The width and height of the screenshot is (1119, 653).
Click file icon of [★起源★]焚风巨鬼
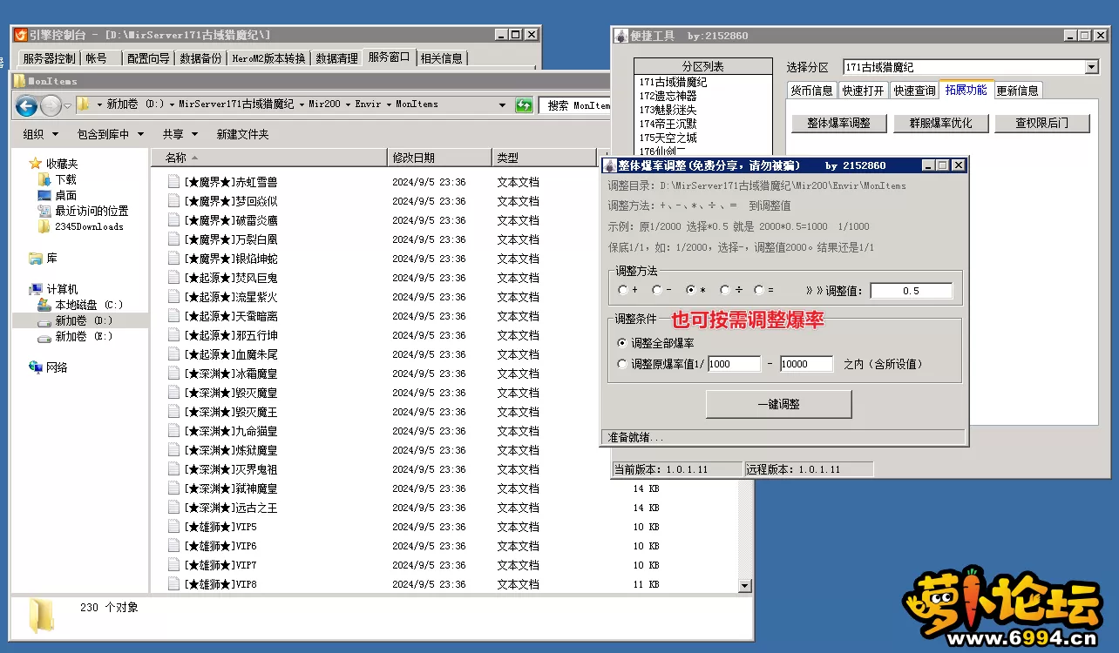[x=174, y=278]
